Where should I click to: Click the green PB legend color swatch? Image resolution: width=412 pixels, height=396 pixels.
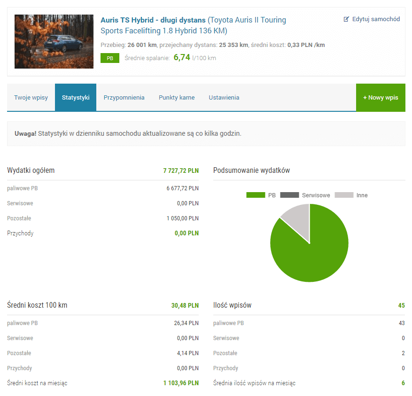click(x=256, y=195)
